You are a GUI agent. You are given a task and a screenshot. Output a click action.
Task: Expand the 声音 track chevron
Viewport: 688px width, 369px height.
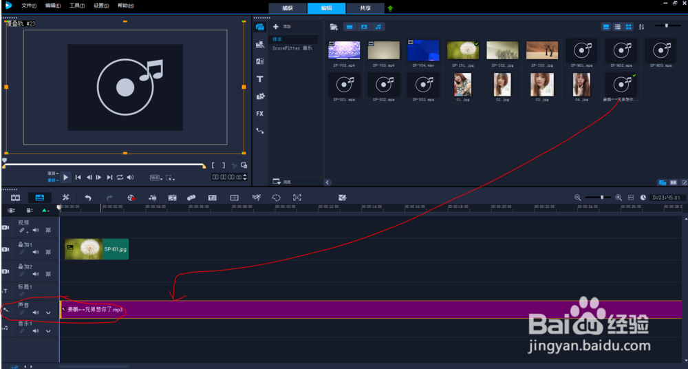48,313
